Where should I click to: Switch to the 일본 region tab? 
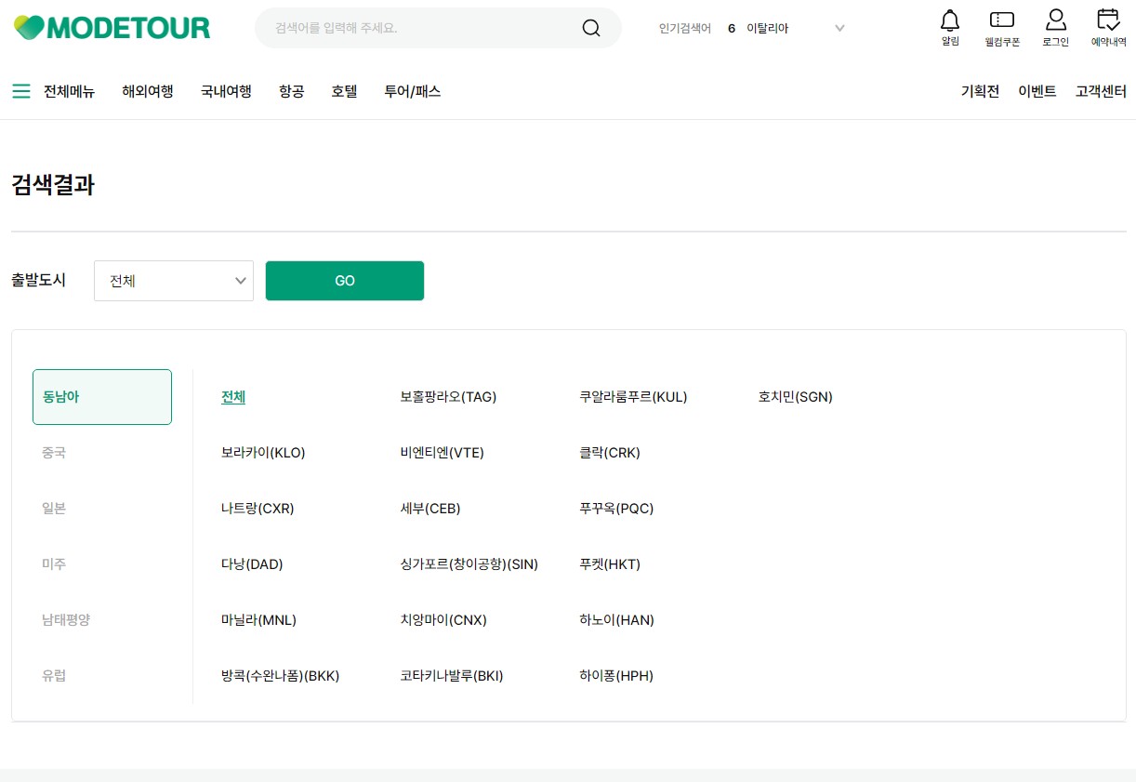[x=53, y=508]
